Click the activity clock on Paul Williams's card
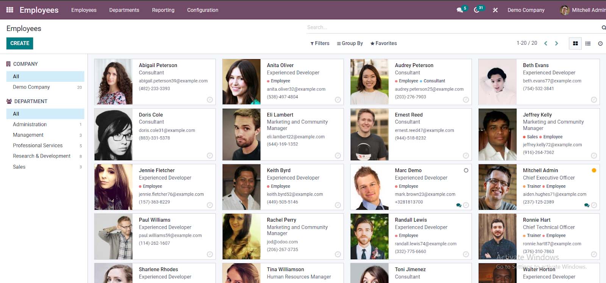This screenshot has width=606, height=283. pyautogui.click(x=210, y=254)
